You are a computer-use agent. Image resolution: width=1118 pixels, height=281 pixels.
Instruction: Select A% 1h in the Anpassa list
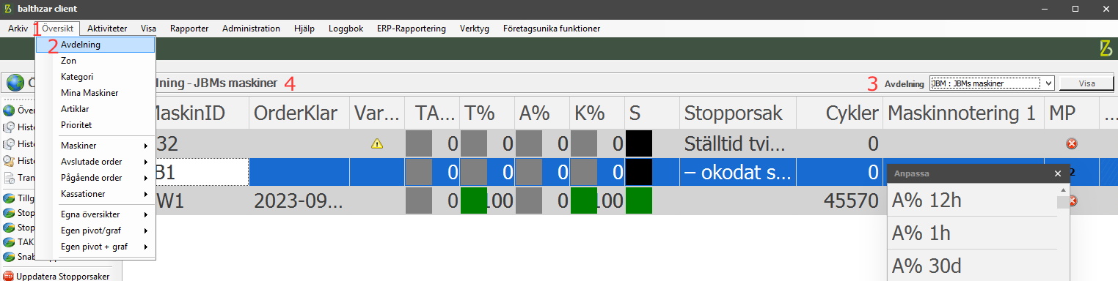coord(971,233)
